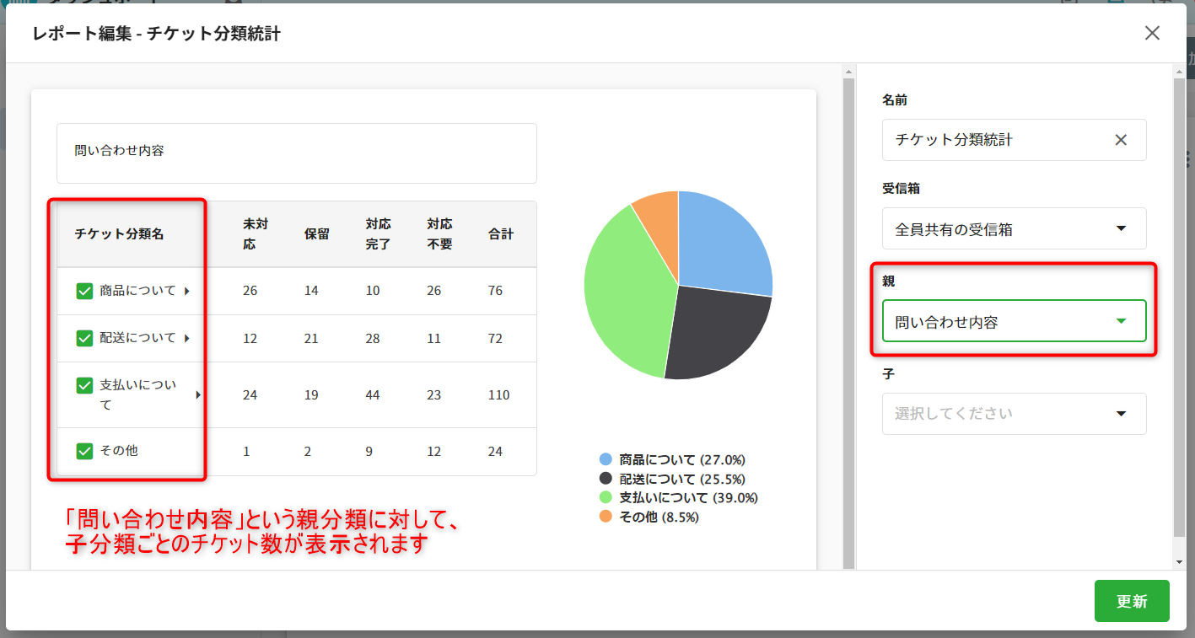Click the 更新 button
Screen dimensions: 1195x638
(1131, 601)
